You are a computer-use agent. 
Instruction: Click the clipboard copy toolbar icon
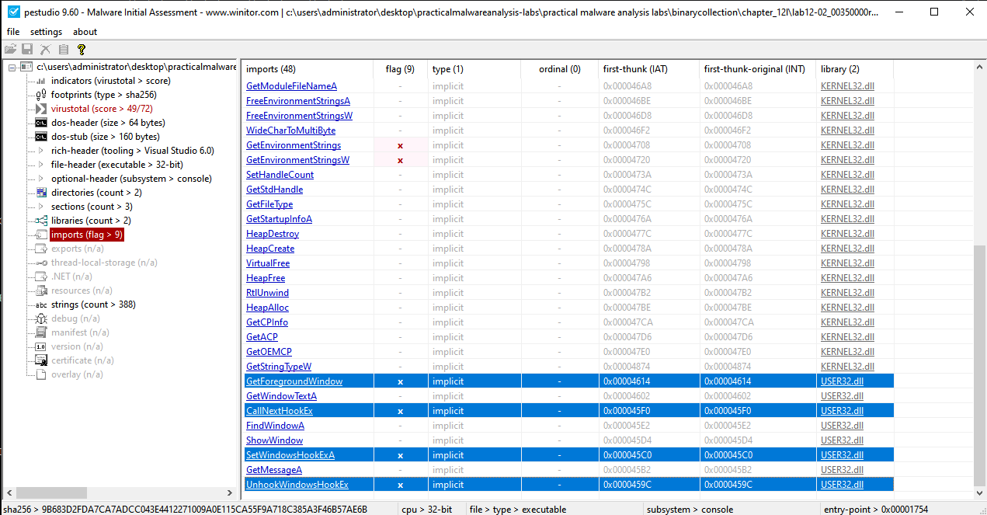[63, 49]
